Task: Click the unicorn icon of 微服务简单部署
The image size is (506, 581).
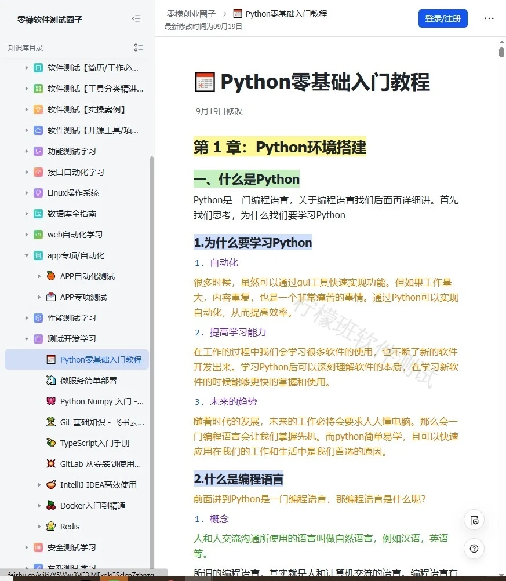Action: click(x=51, y=380)
